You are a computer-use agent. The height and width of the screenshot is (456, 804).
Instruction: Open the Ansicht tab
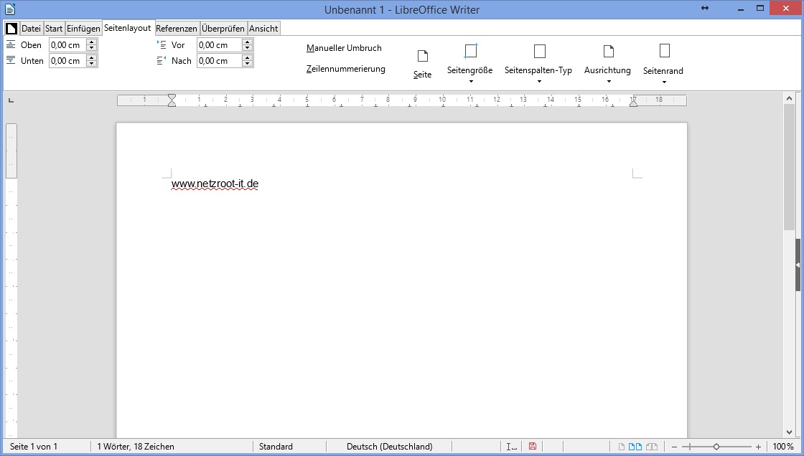click(x=263, y=28)
